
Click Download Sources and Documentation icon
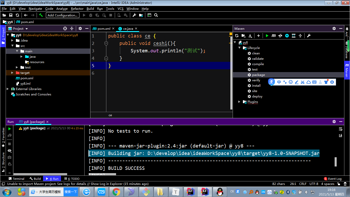[x=250, y=36]
